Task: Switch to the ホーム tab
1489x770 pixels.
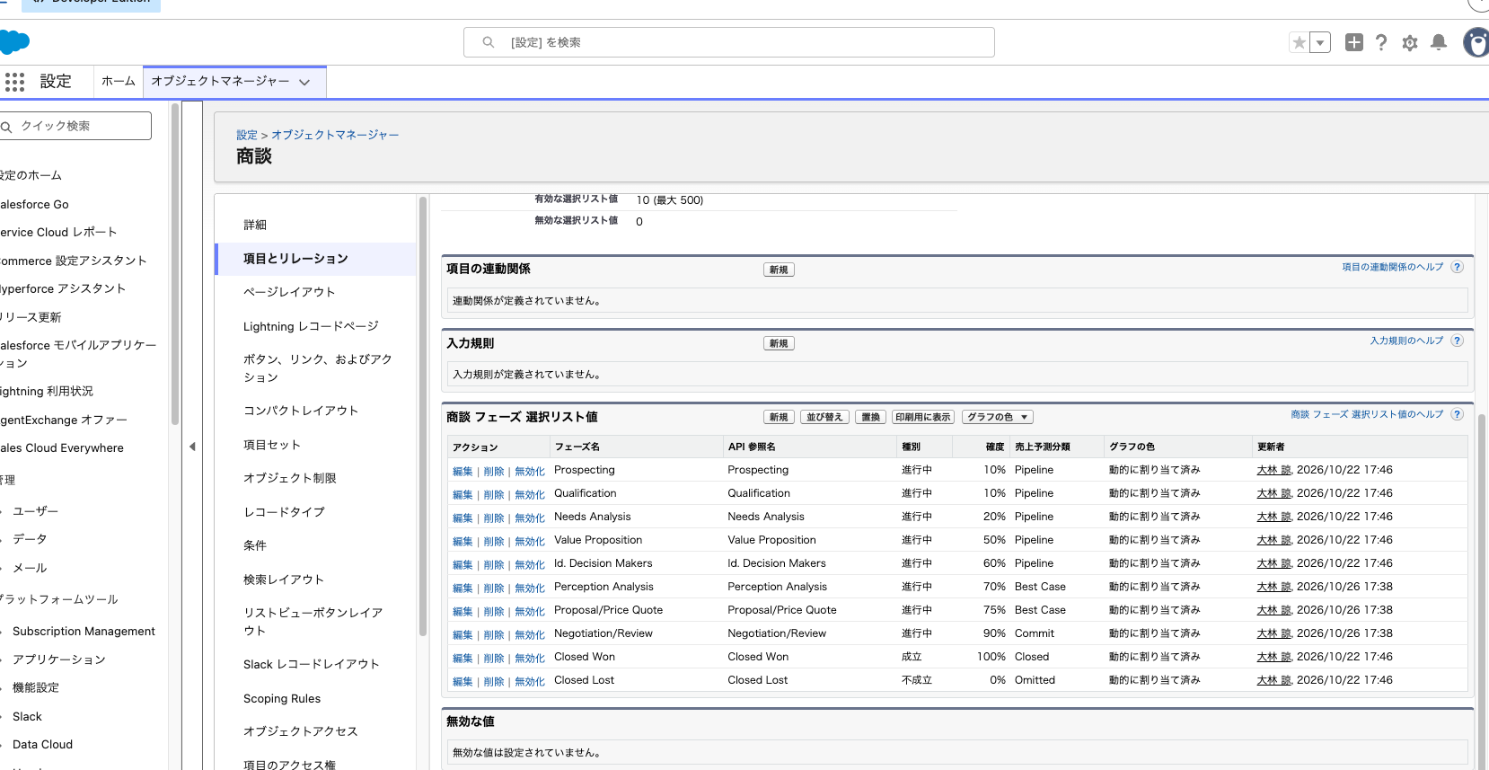Action: click(118, 81)
